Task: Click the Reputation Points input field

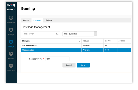Action: (x=57, y=59)
